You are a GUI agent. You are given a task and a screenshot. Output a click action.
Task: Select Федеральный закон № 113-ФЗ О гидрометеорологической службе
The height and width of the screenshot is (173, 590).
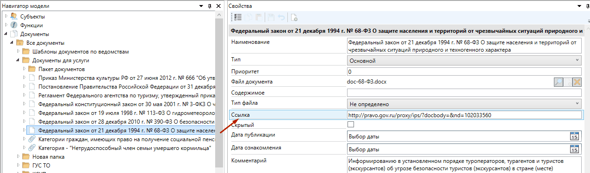click(x=126, y=113)
